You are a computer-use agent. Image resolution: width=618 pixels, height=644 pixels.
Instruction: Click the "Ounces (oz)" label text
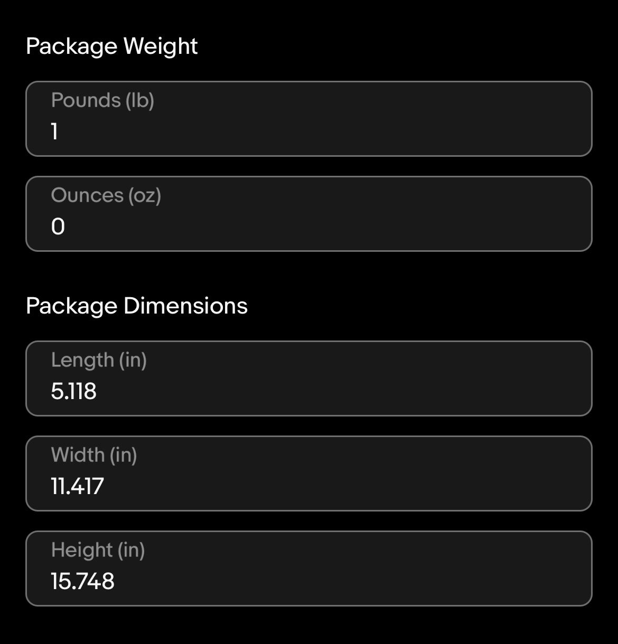tap(106, 195)
